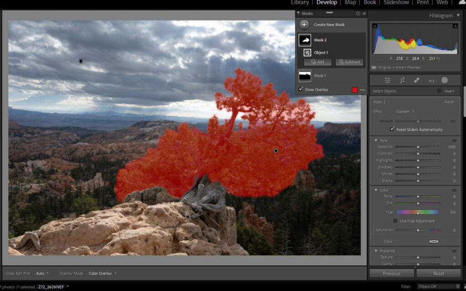Open the Effect Custom preset dropdown
Viewport: 466px width, 291px height.
[x=405, y=112]
